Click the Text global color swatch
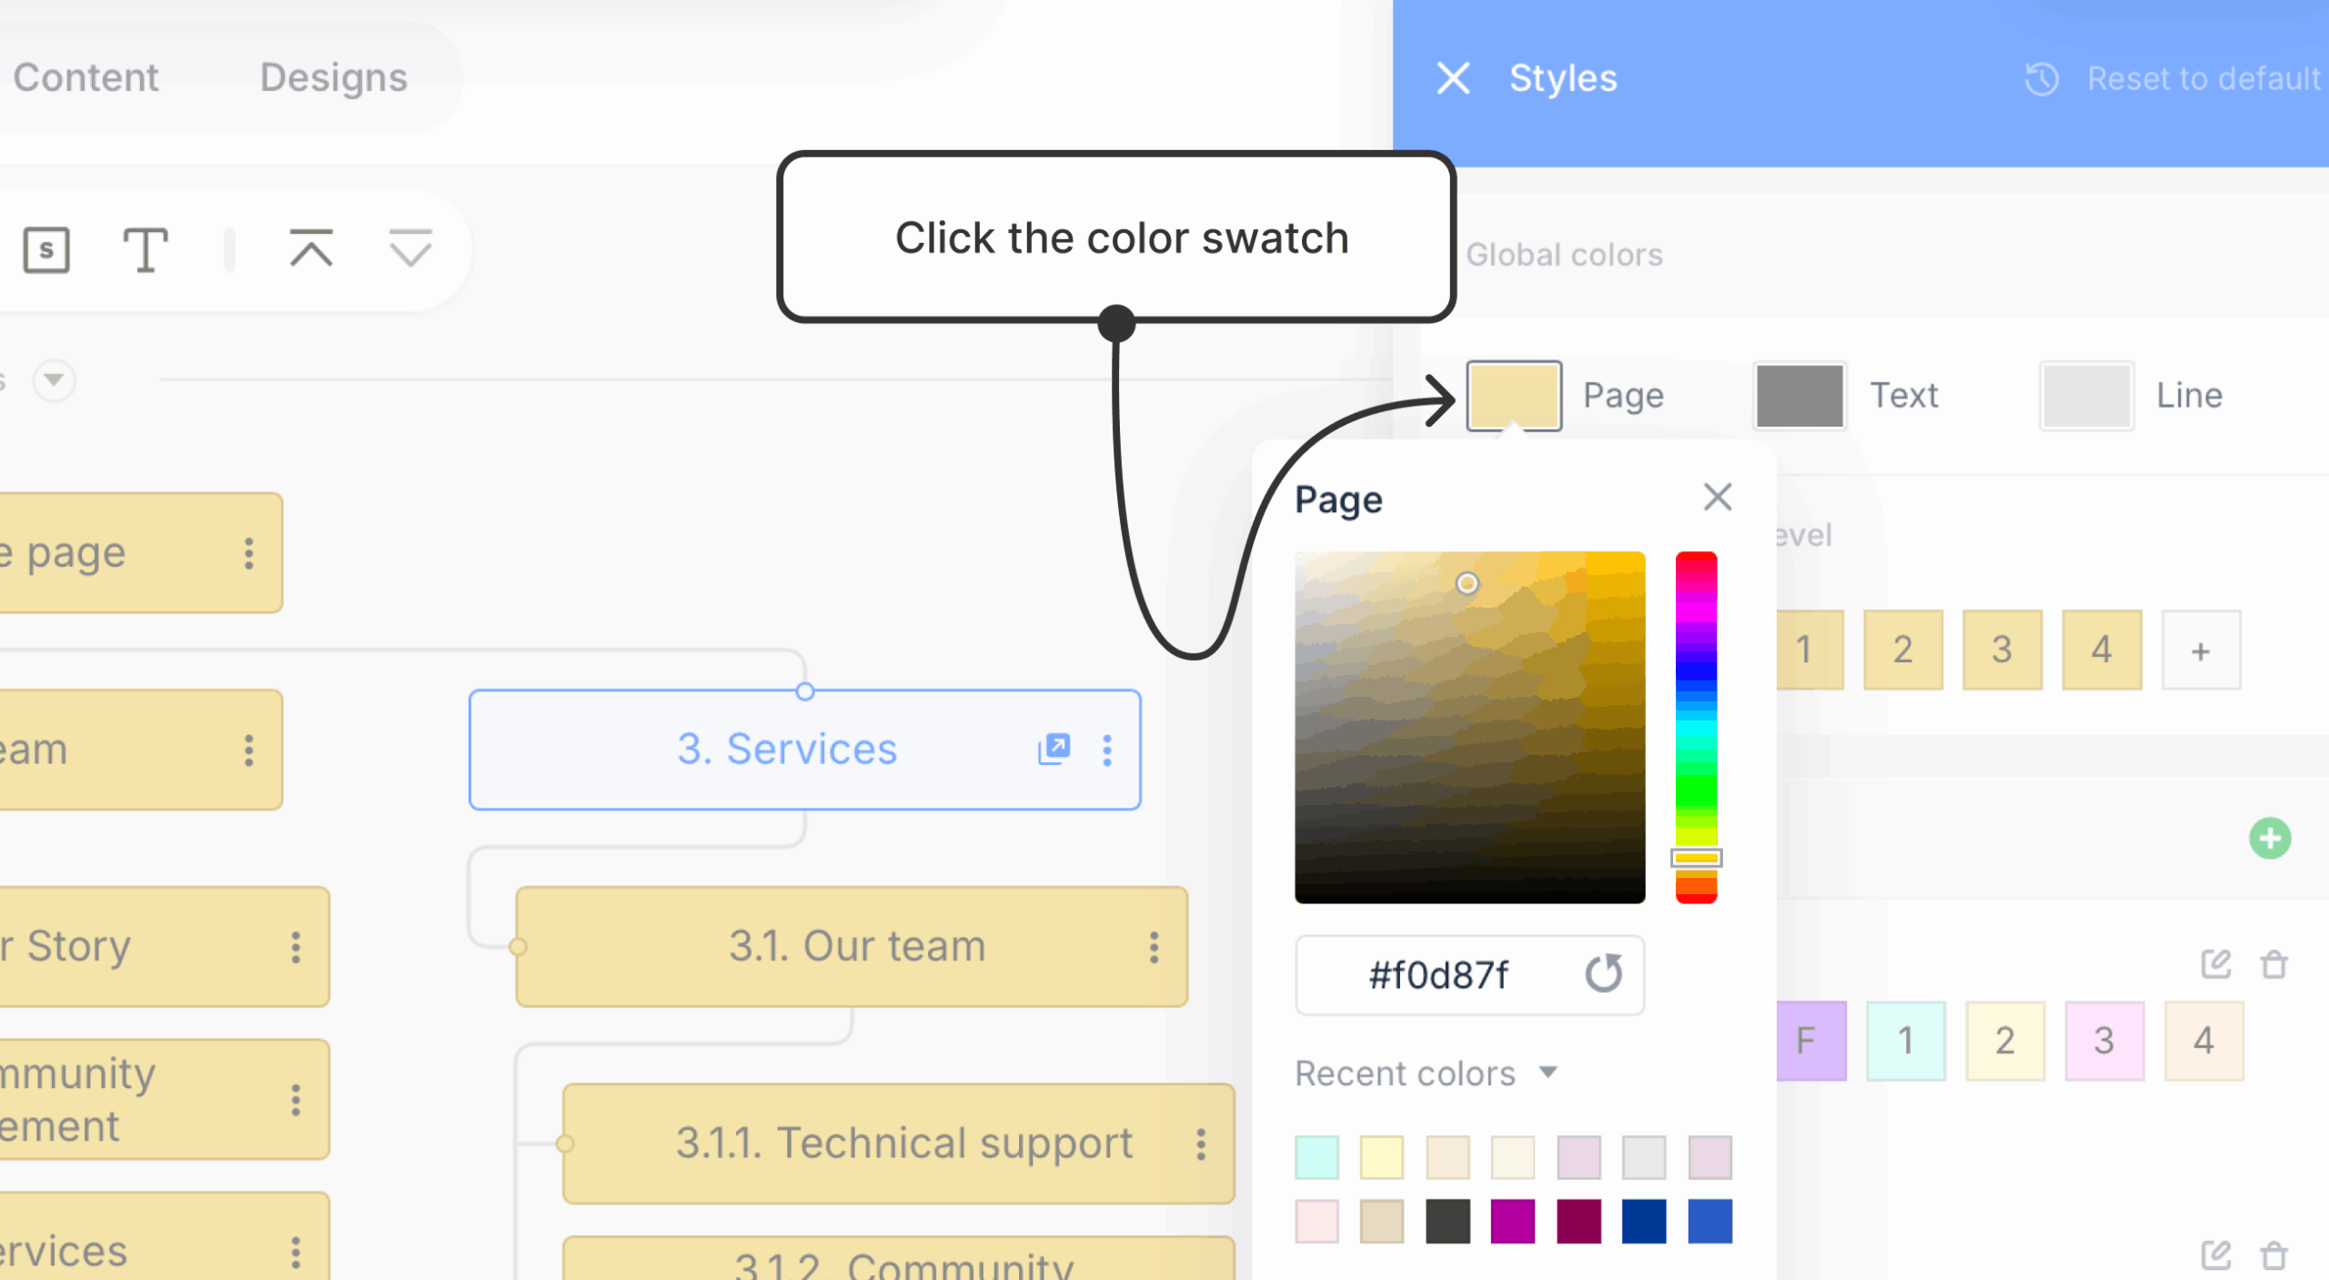Image resolution: width=2329 pixels, height=1280 pixels. [x=1800, y=396]
